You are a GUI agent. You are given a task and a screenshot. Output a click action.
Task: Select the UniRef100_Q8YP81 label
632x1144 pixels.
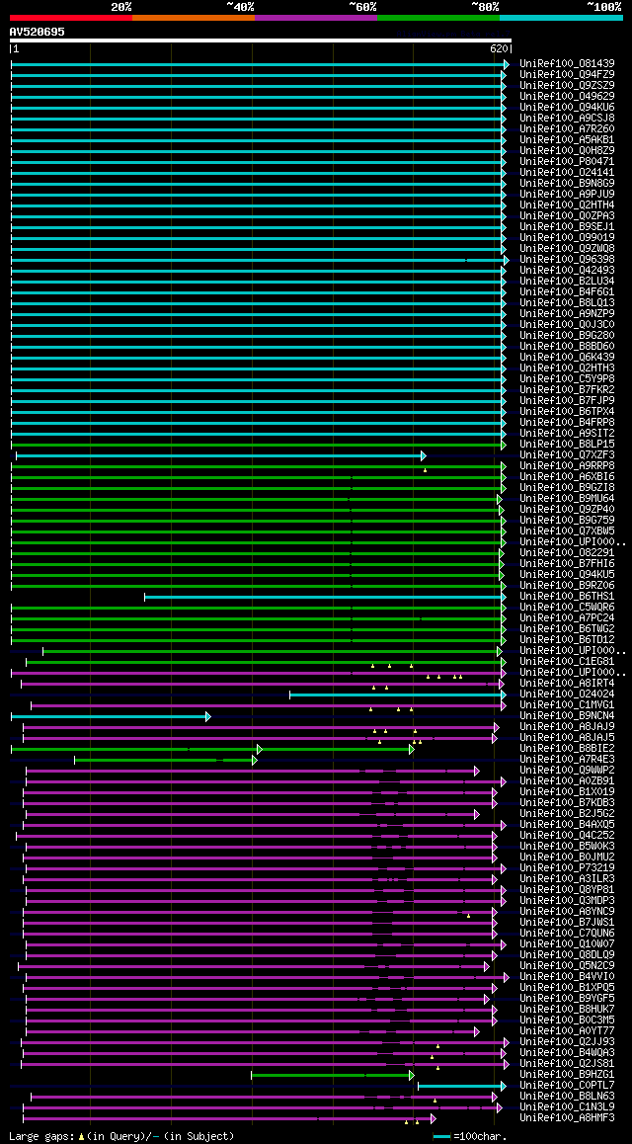pyautogui.click(x=567, y=890)
